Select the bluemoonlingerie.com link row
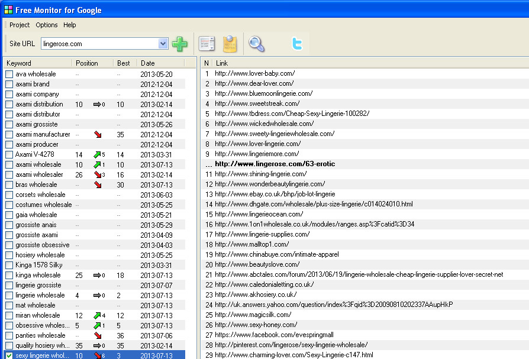The image size is (529, 359). pos(365,93)
